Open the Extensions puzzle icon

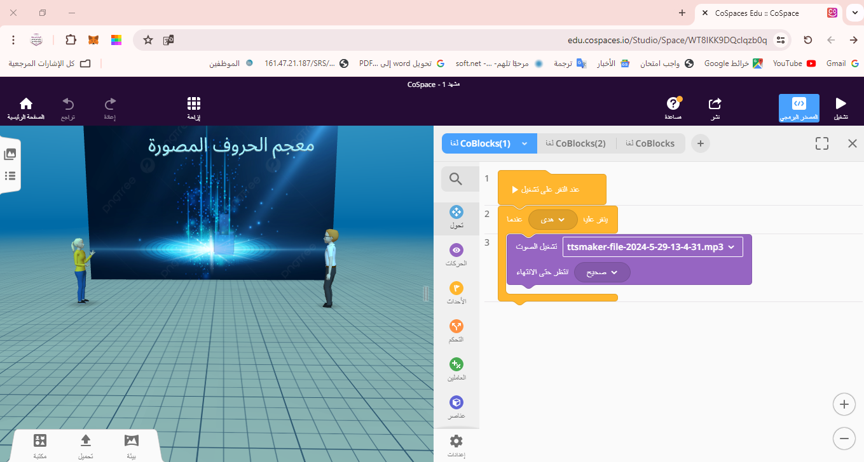[71, 40]
